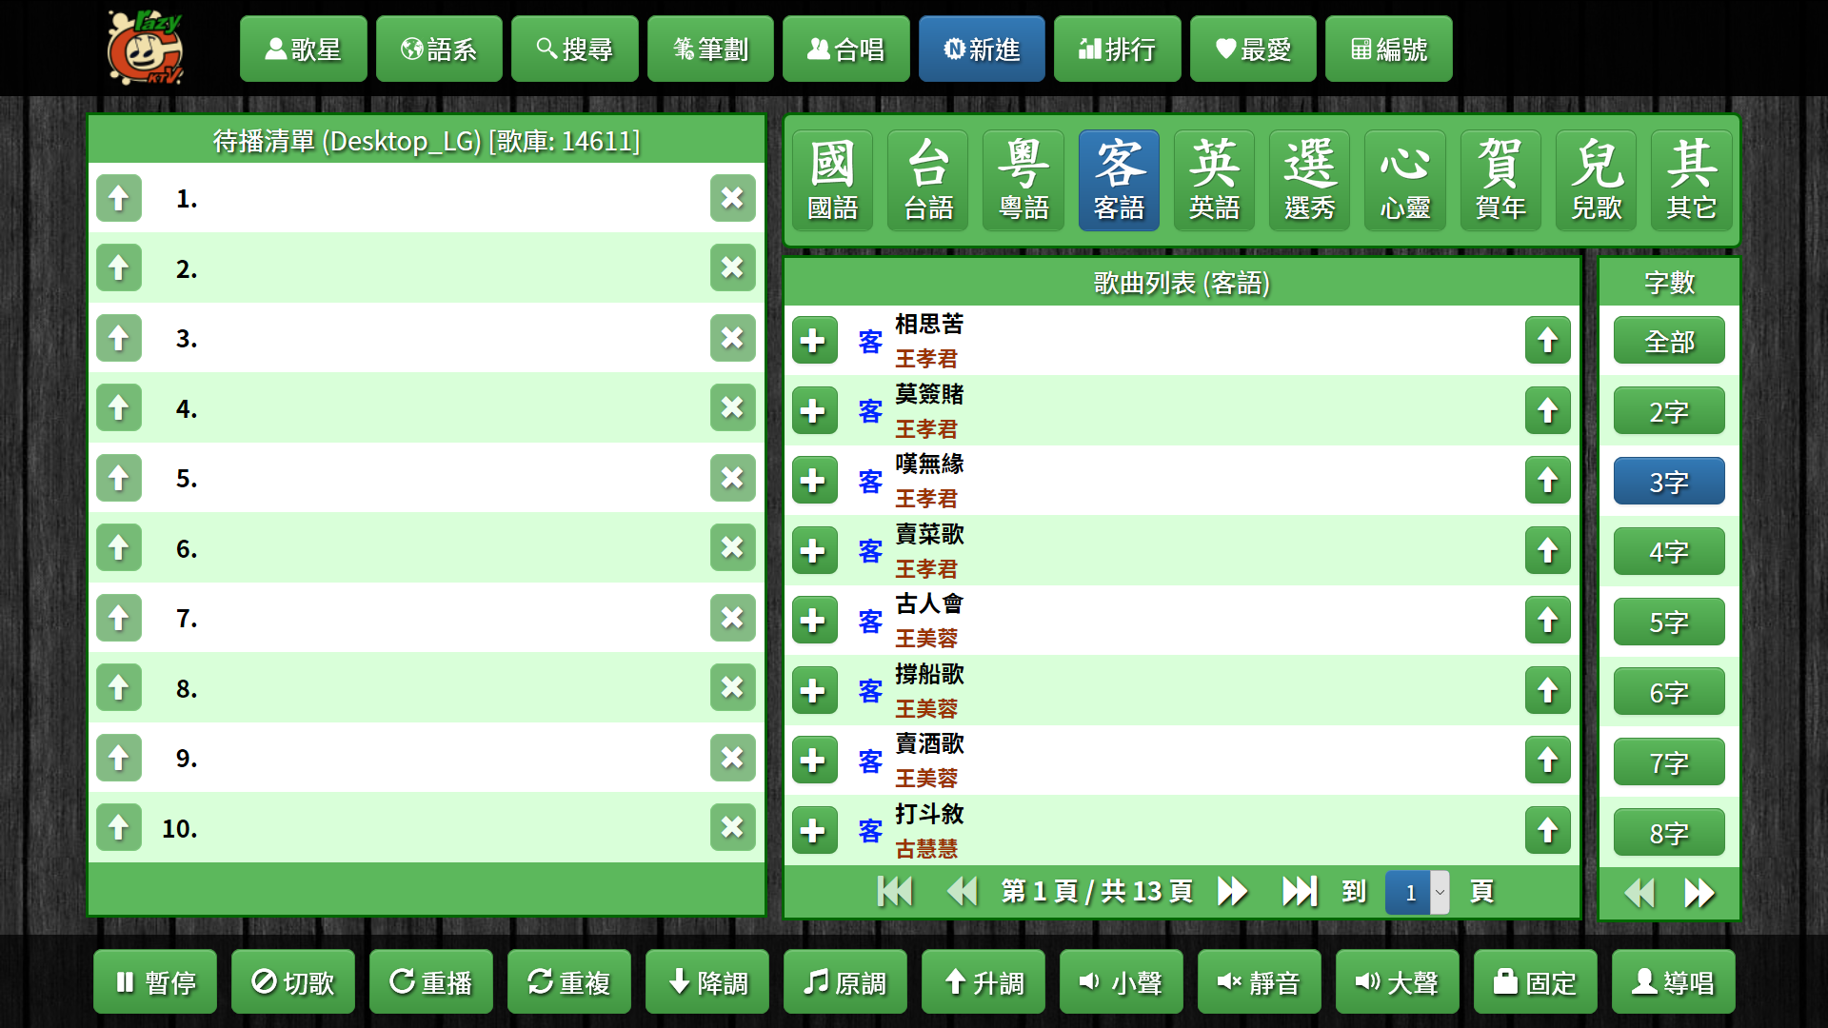Toggle 固定 lock button
Image resolution: width=1828 pixels, height=1028 pixels.
1535,982
